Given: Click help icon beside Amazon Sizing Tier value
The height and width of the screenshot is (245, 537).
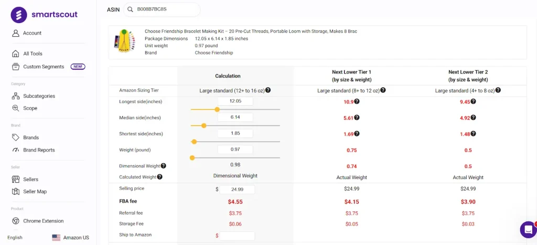Looking at the screenshot, I should pyautogui.click(x=268, y=90).
